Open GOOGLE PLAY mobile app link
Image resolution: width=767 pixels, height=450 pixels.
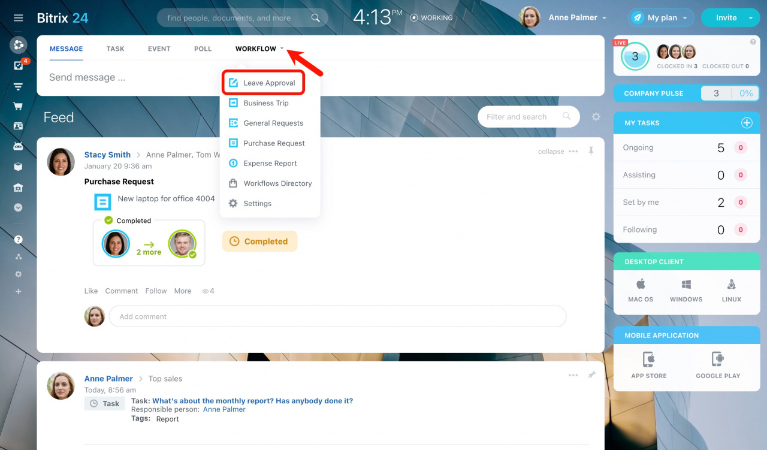pos(718,366)
